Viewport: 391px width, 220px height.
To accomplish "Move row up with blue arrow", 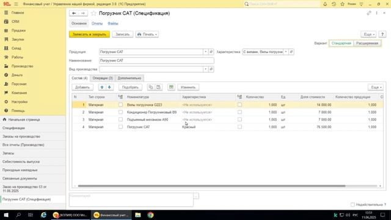I will tap(102, 87).
